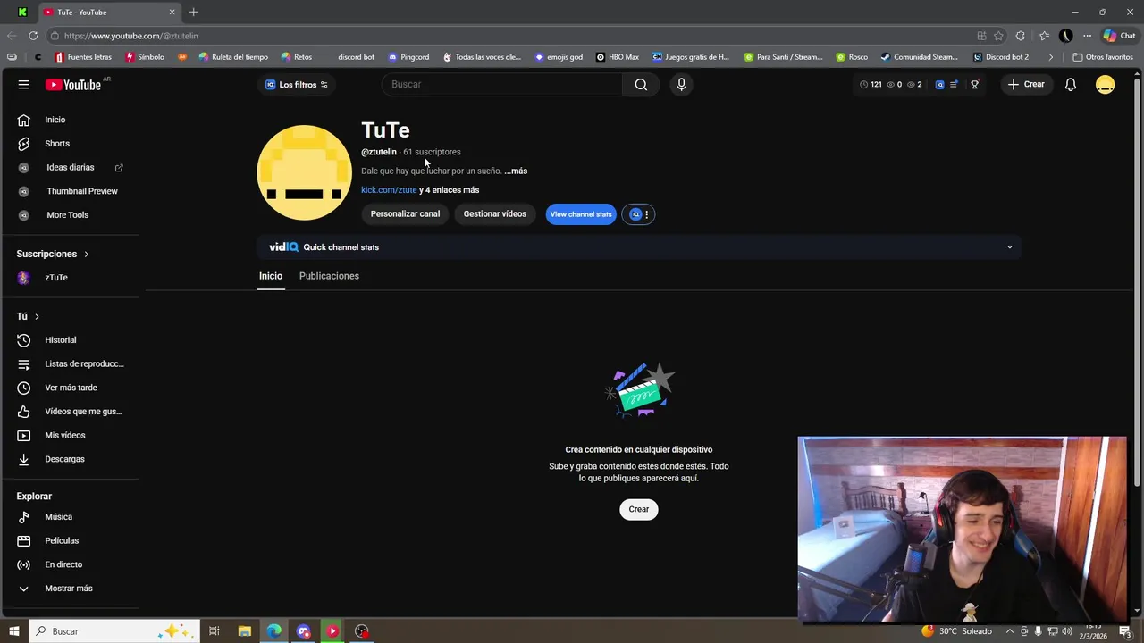
Task: Click the TuTe channel avatar image
Action: (x=304, y=172)
